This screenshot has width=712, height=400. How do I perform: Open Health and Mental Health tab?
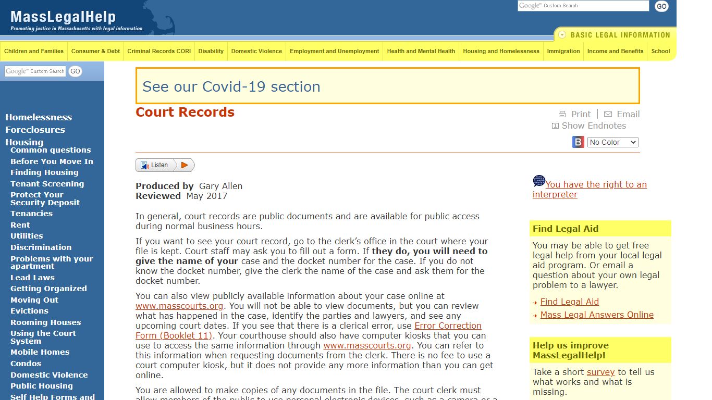pyautogui.click(x=421, y=51)
